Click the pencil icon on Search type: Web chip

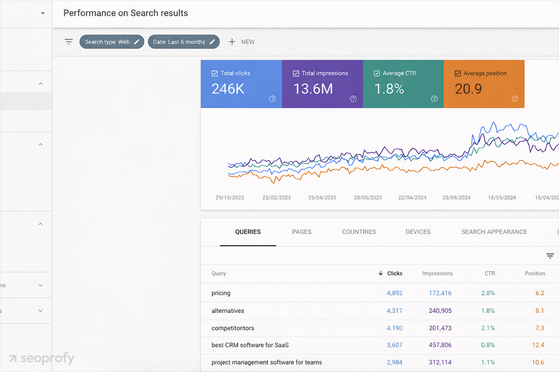[x=136, y=41]
